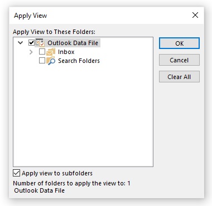Expand the Inbox folder node
The width and height of the screenshot is (212, 206).
(31, 52)
